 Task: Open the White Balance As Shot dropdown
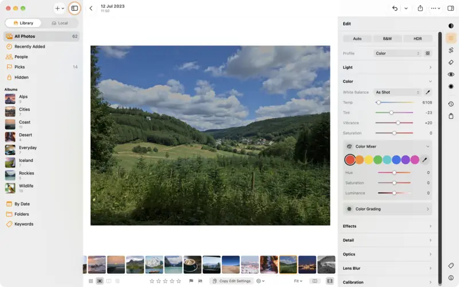tap(398, 92)
